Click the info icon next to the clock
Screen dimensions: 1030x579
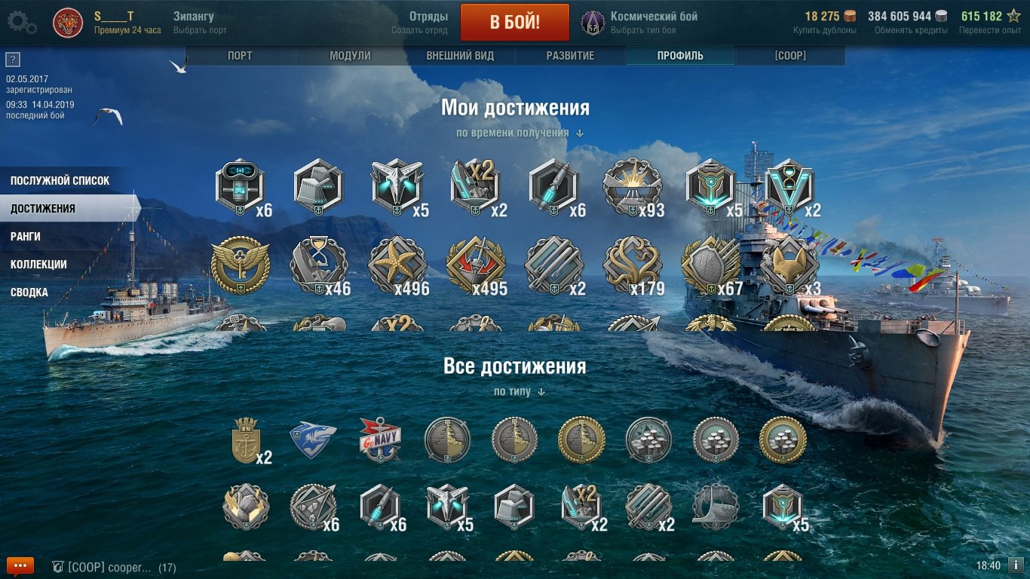point(1016,565)
